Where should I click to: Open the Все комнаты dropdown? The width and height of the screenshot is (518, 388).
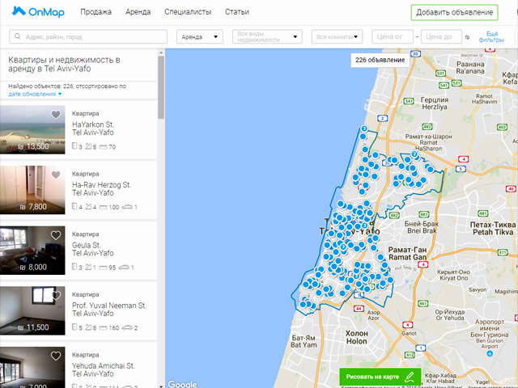(x=337, y=36)
